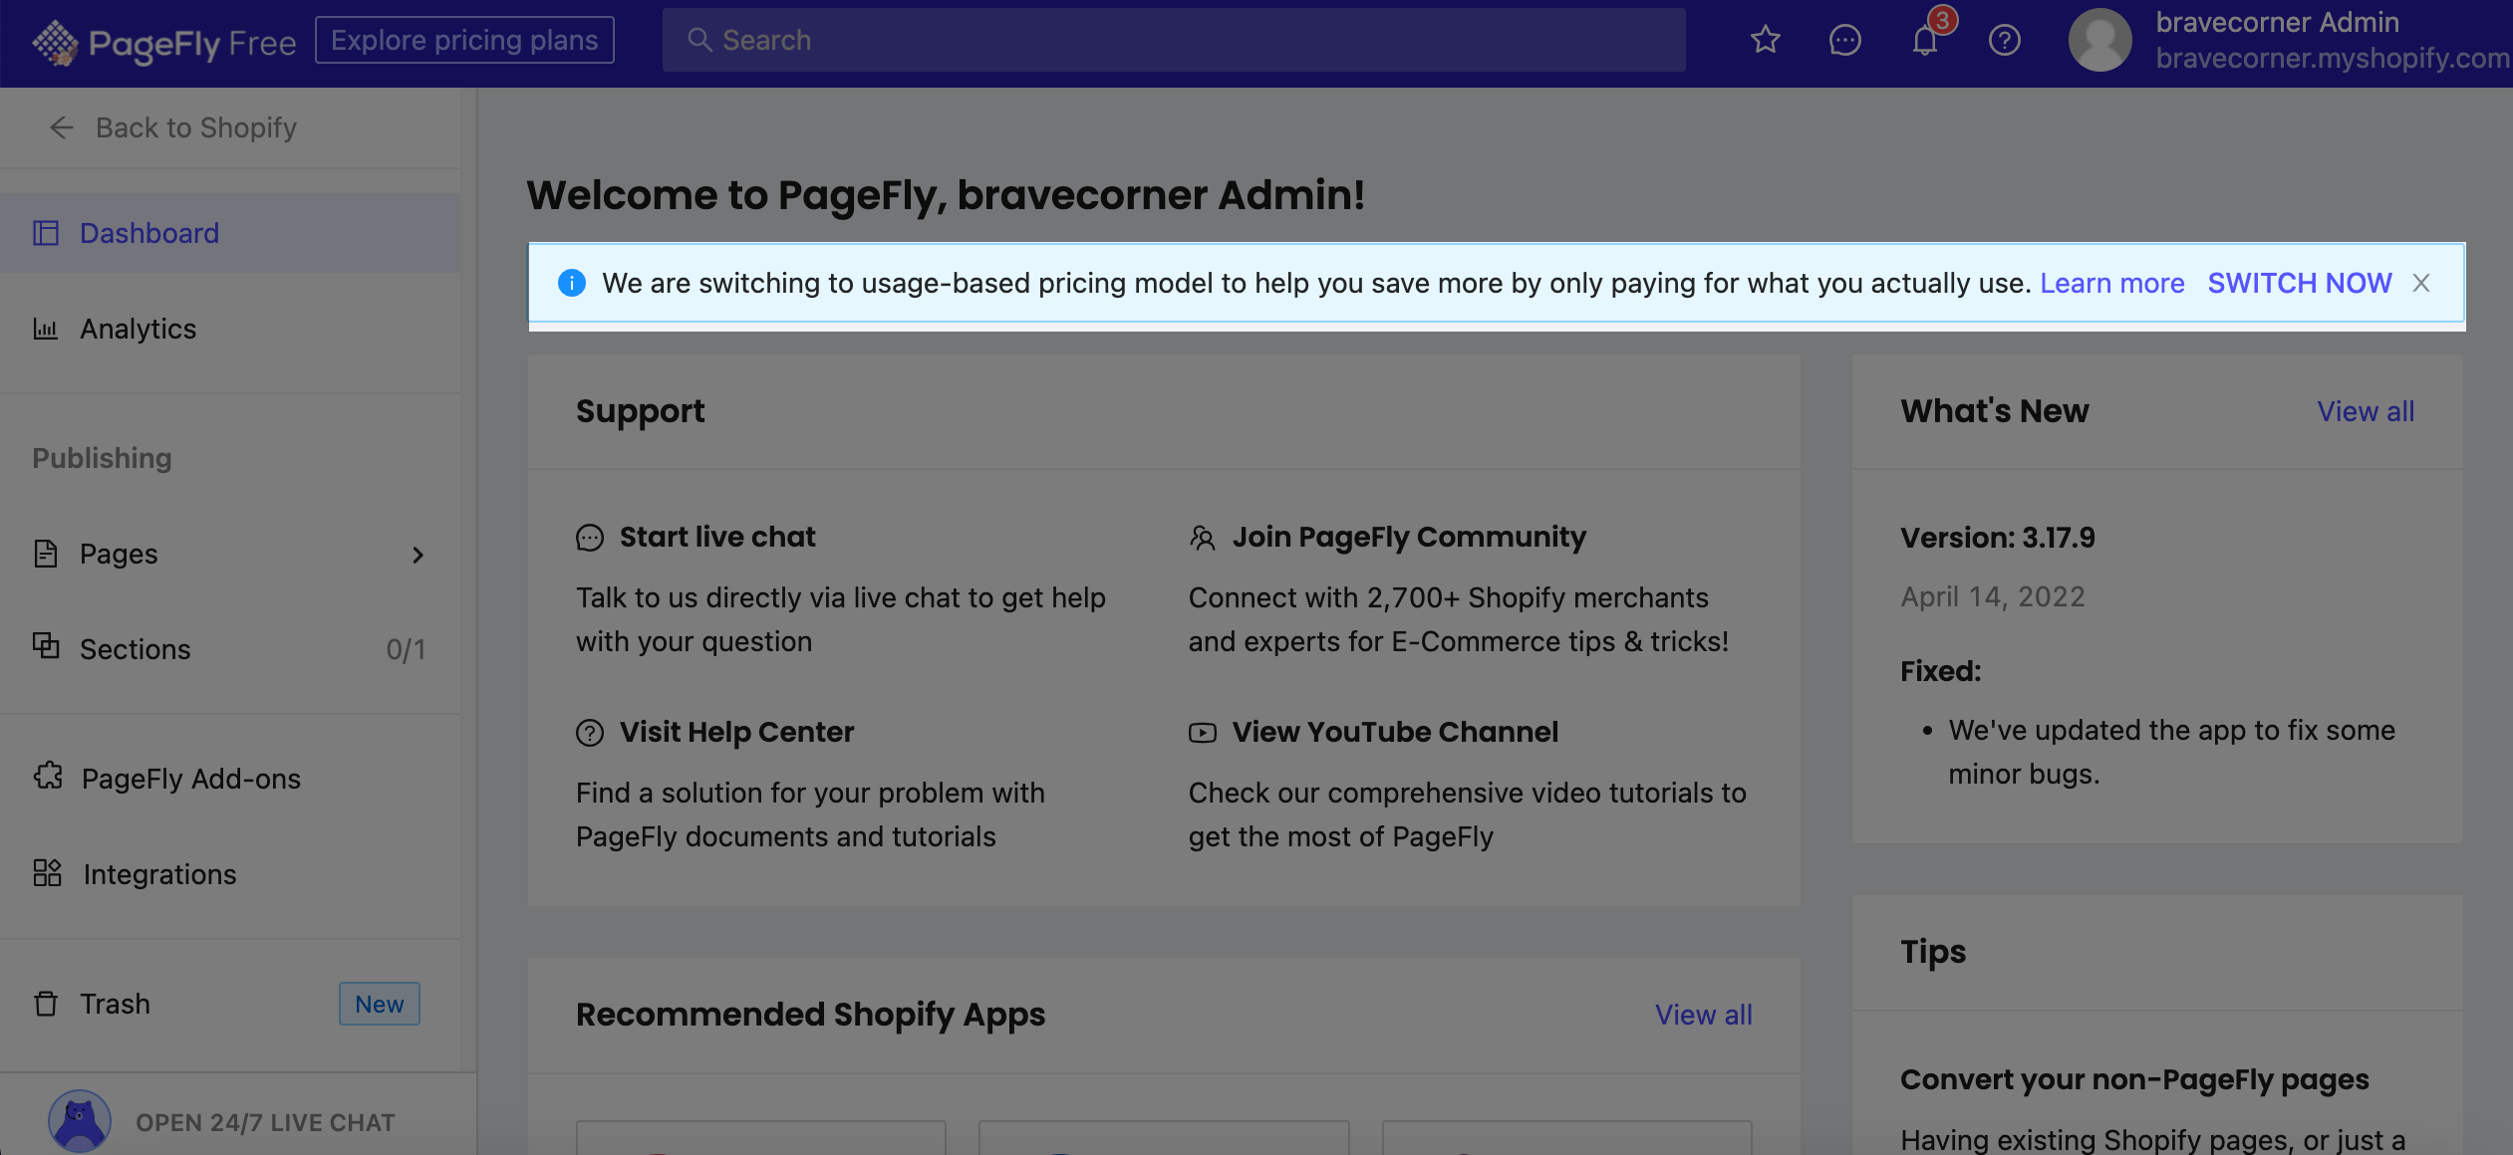The image size is (2513, 1155).
Task: Open the Pages menu item
Action: click(230, 554)
